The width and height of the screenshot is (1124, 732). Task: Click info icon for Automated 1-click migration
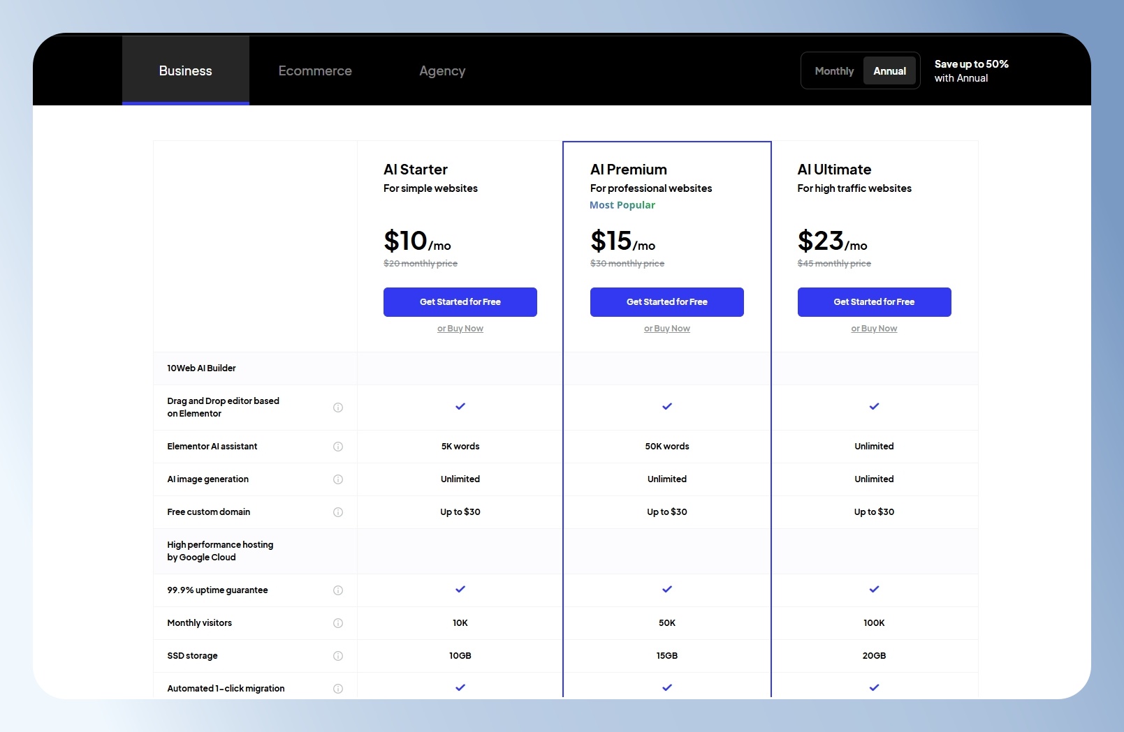(338, 689)
